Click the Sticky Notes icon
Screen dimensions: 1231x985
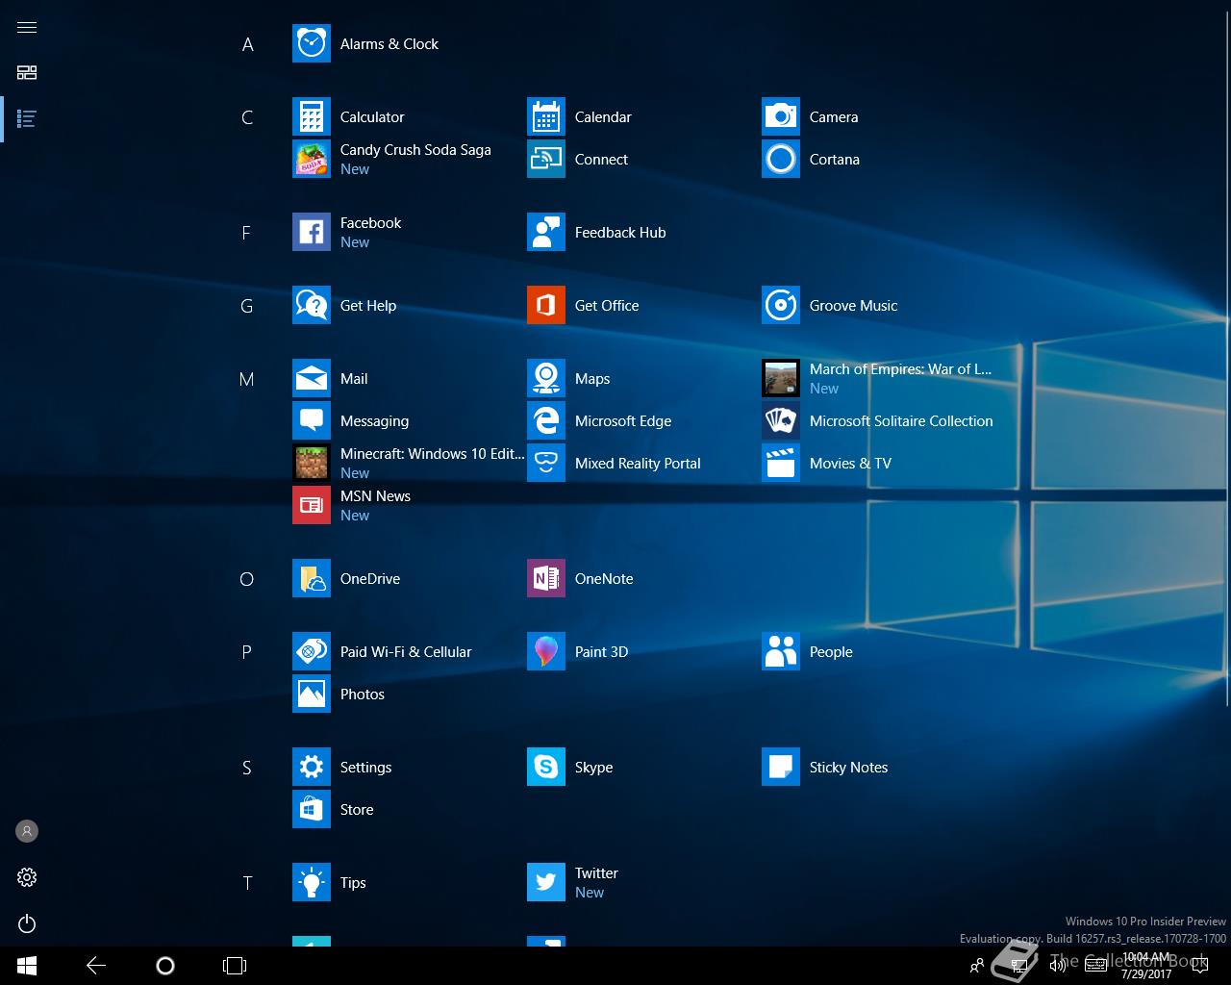pos(781,768)
